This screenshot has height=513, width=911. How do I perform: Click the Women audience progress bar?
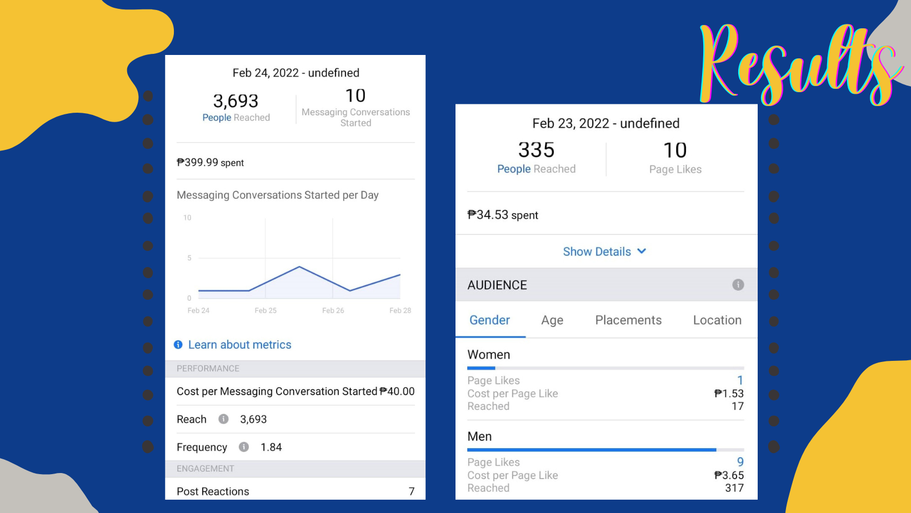tap(605, 368)
